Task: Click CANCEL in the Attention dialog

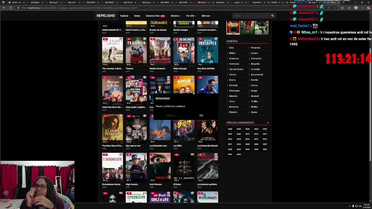Action: point(171,116)
